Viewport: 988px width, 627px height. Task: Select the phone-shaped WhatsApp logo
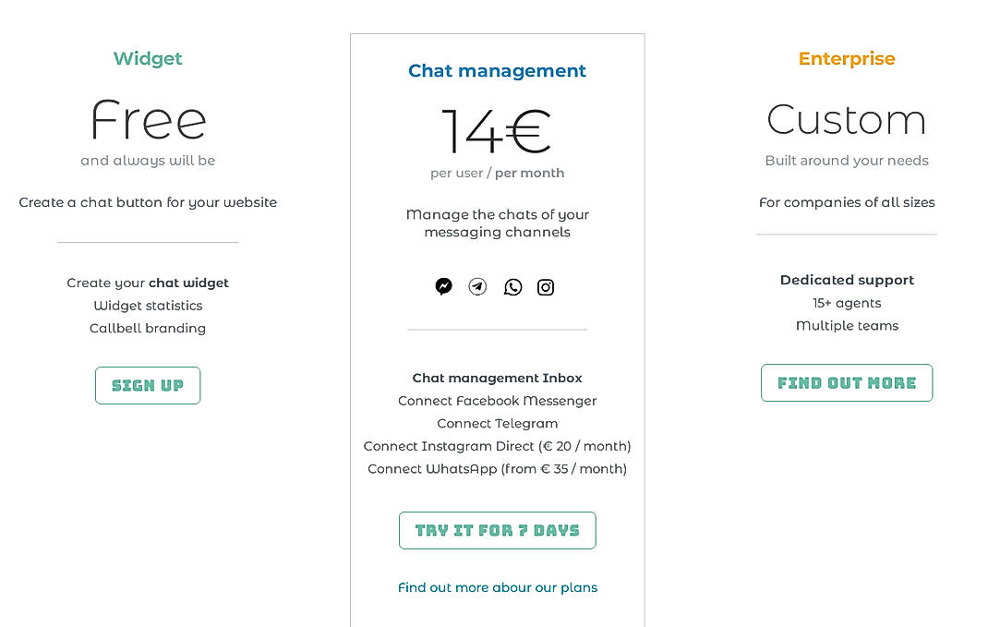coord(512,287)
